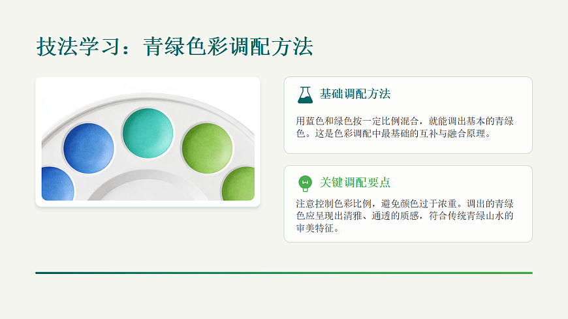568x319 pixels.
Task: Pick the teal paint well
Action: (148, 131)
